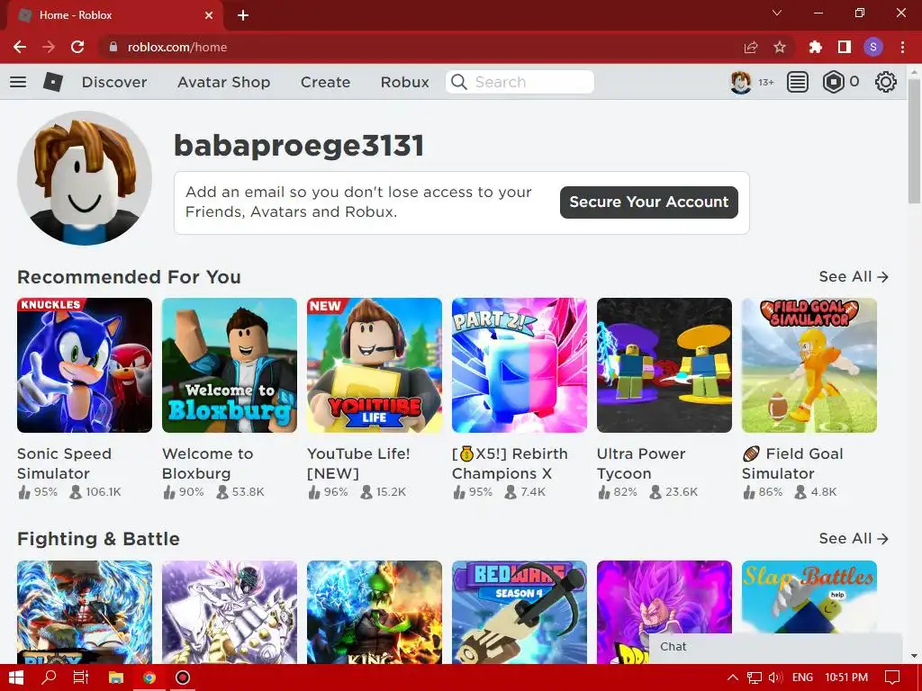Click the page vertical scrollbar

coord(914,141)
